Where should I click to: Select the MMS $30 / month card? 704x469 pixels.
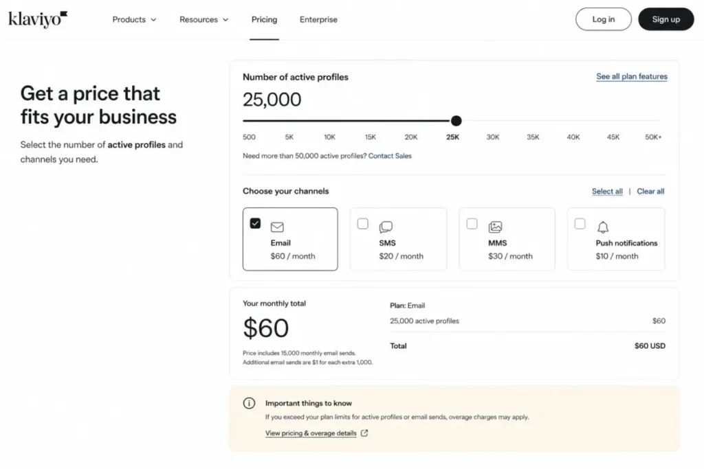pos(507,239)
